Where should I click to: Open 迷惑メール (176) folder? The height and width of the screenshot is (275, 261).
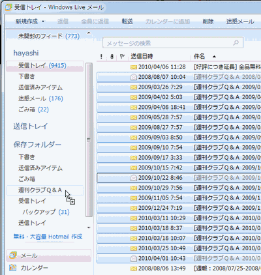pyautogui.click(x=40, y=98)
